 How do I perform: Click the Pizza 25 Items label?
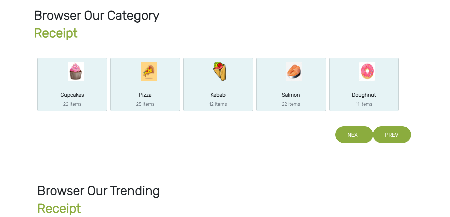pyautogui.click(x=145, y=104)
